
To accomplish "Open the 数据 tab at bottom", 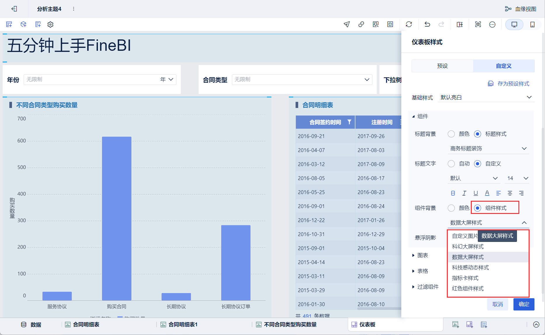I will click(x=31, y=324).
